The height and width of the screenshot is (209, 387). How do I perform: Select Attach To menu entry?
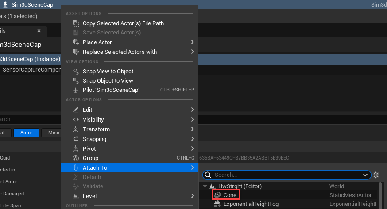95,168
